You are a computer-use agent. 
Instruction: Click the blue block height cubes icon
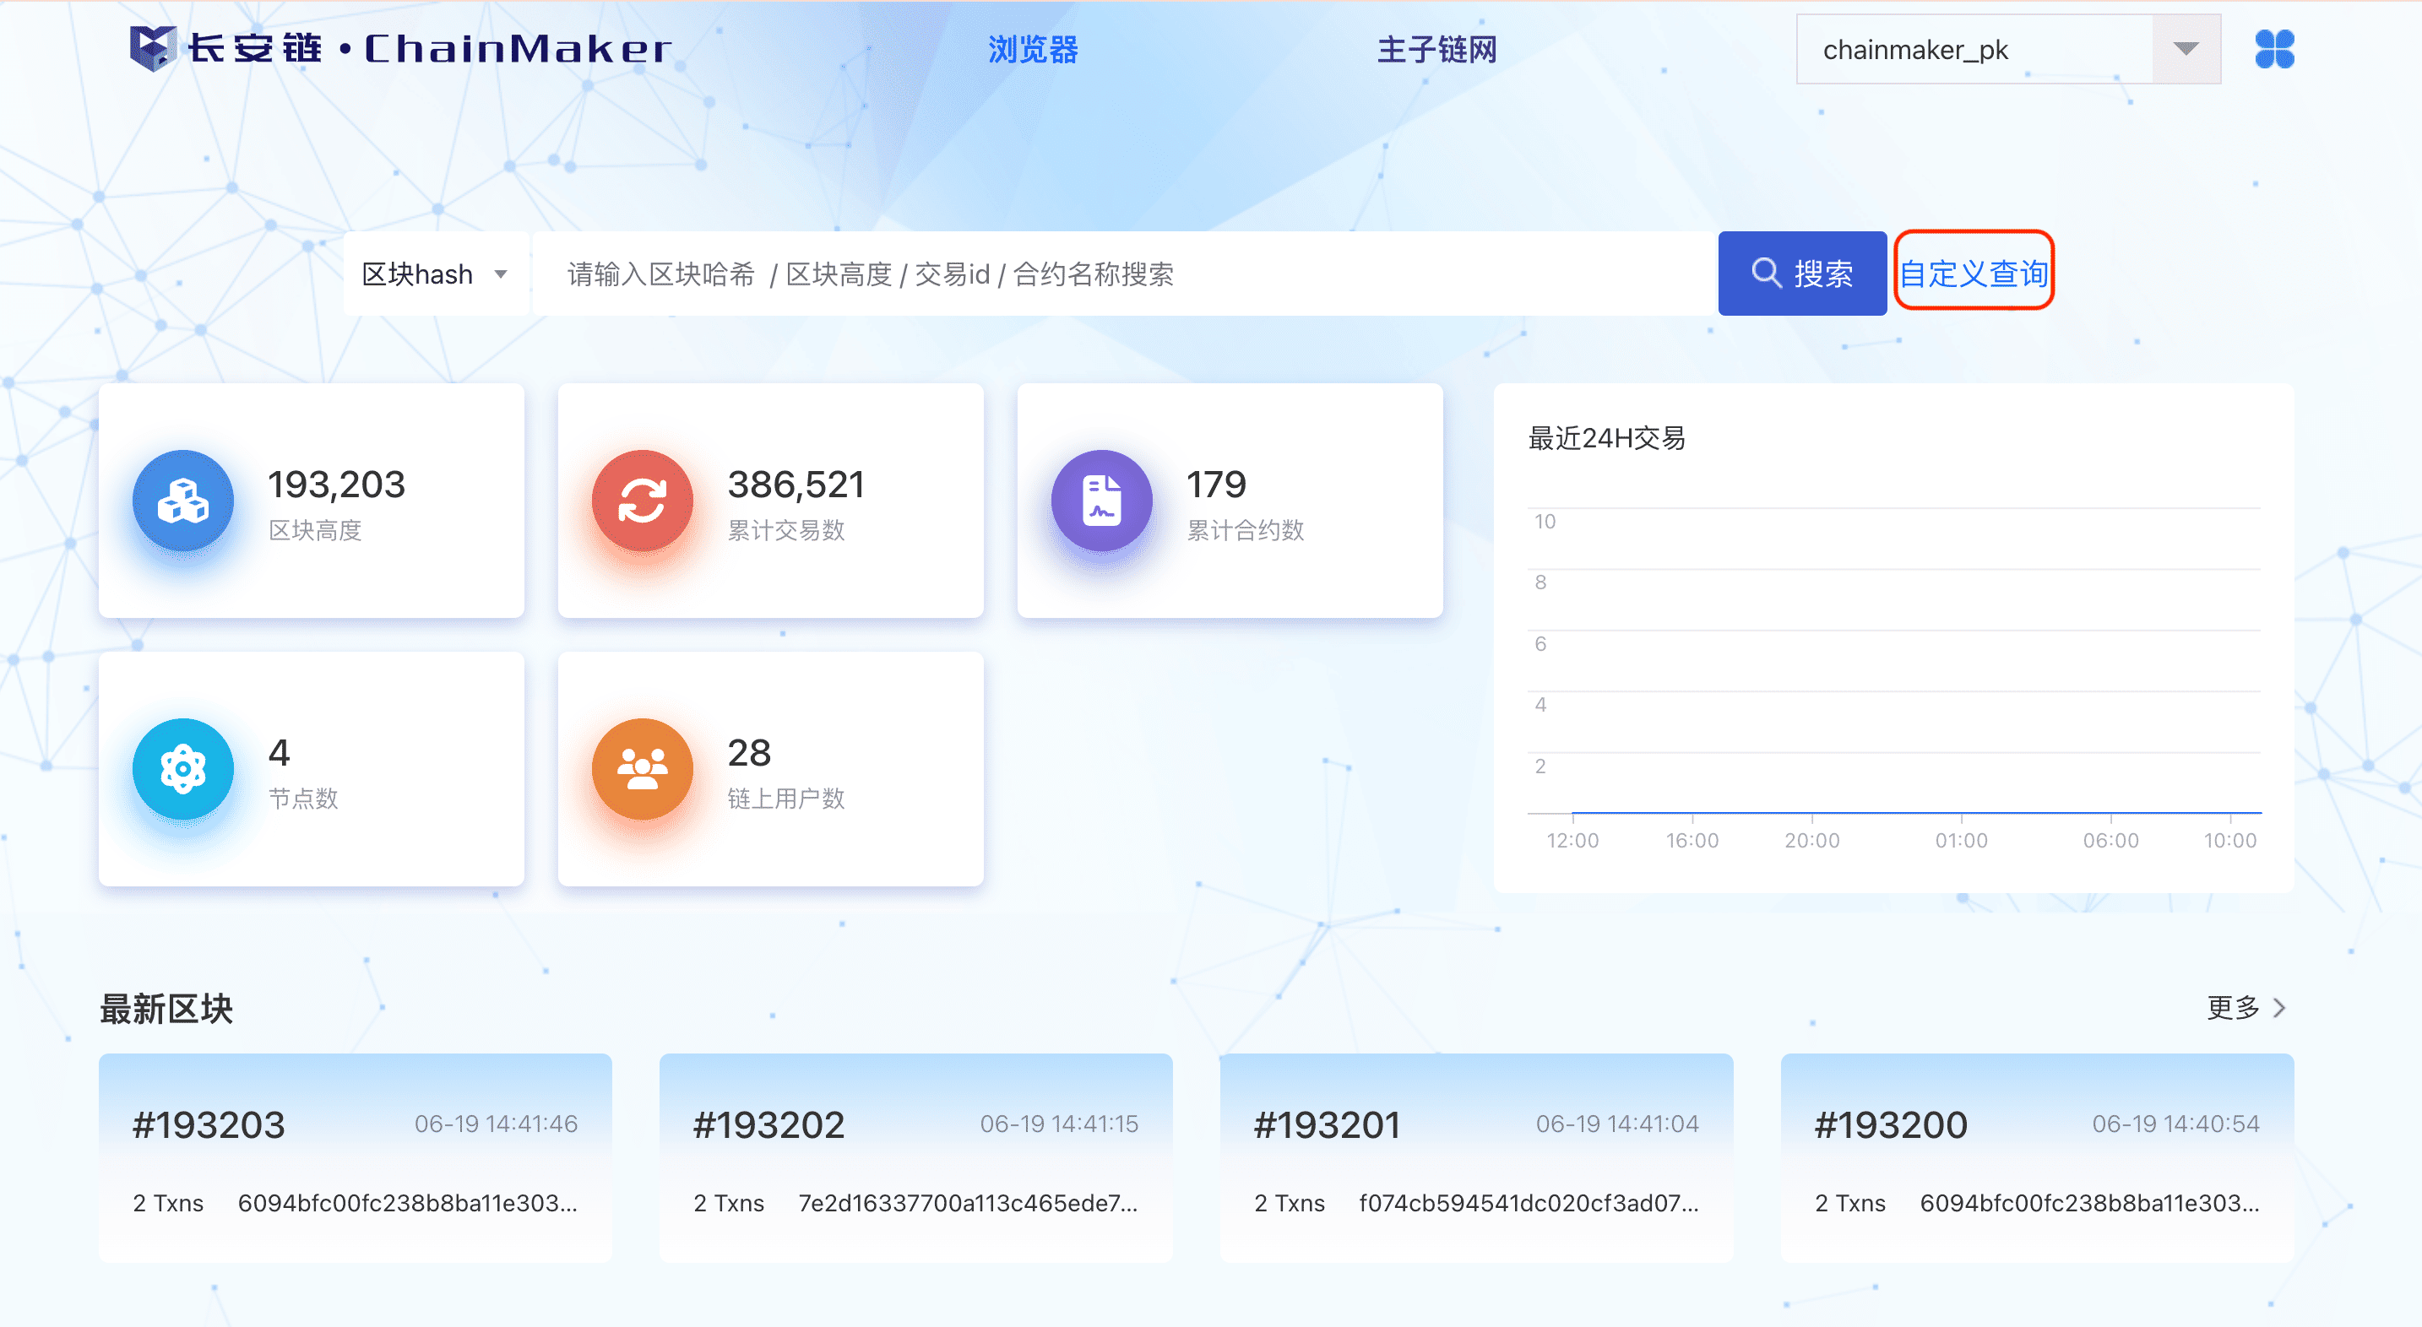[x=182, y=500]
